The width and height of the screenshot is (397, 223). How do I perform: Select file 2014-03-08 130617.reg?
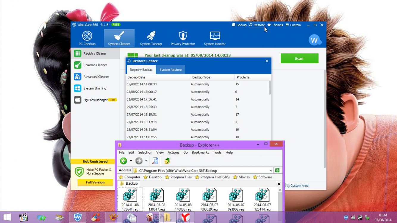pyautogui.click(x=157, y=200)
